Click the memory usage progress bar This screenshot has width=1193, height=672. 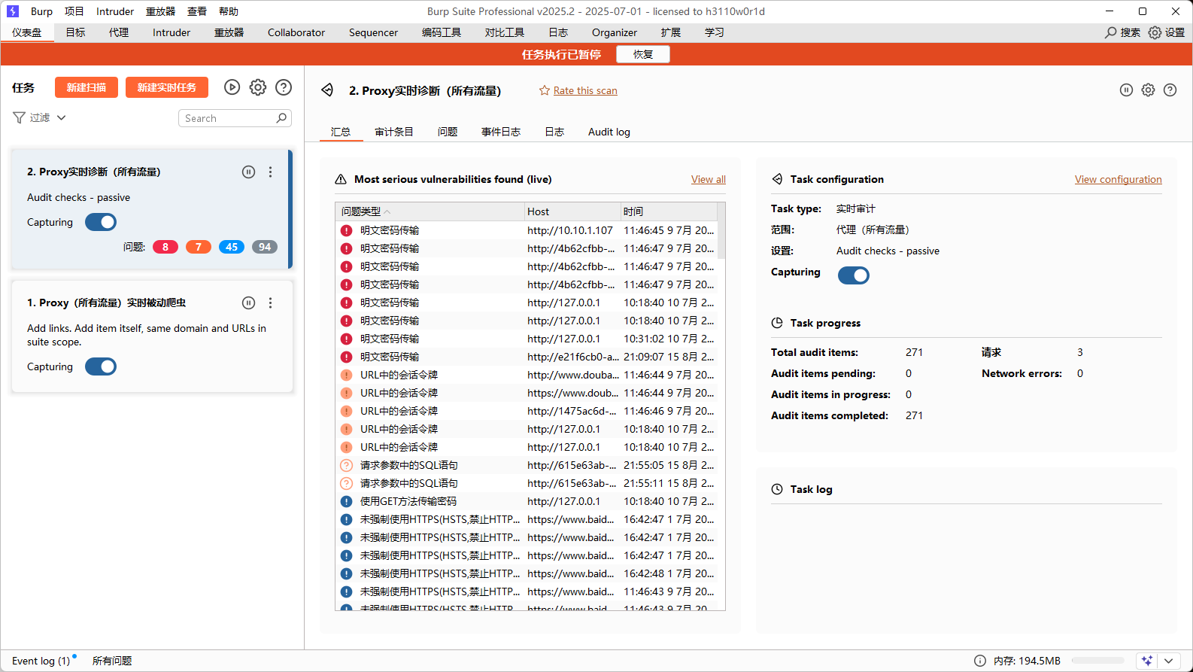(1097, 661)
